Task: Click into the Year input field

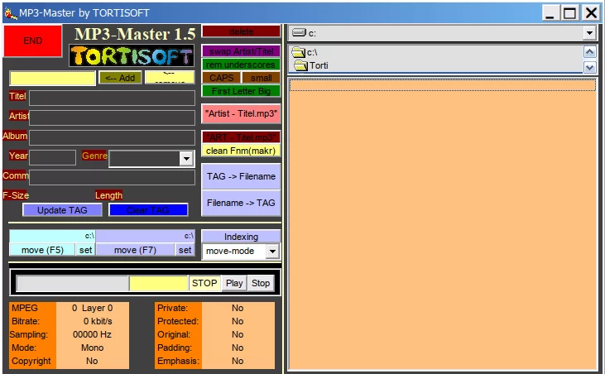Action: point(52,158)
